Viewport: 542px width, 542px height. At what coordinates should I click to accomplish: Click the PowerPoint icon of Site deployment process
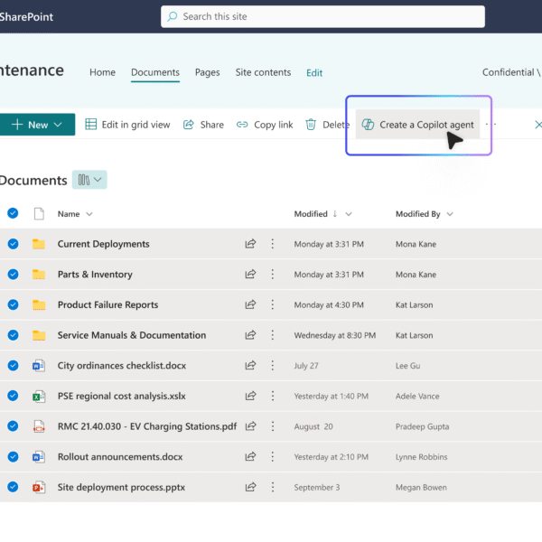point(39,487)
